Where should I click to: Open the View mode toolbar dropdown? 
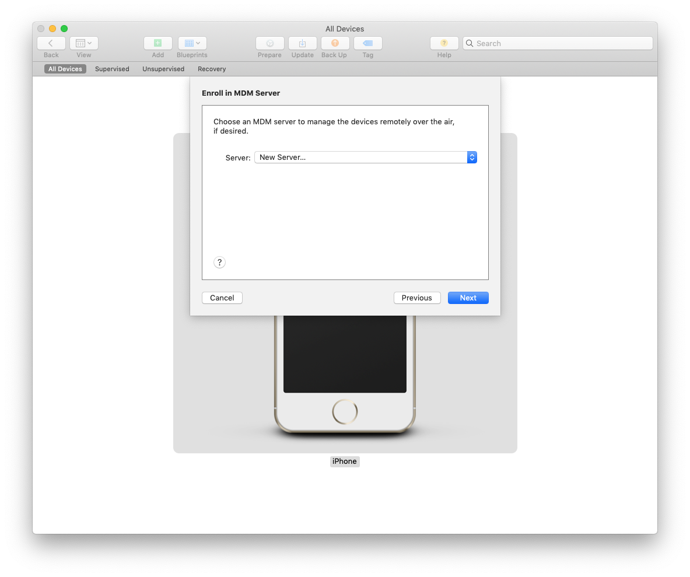tap(84, 43)
